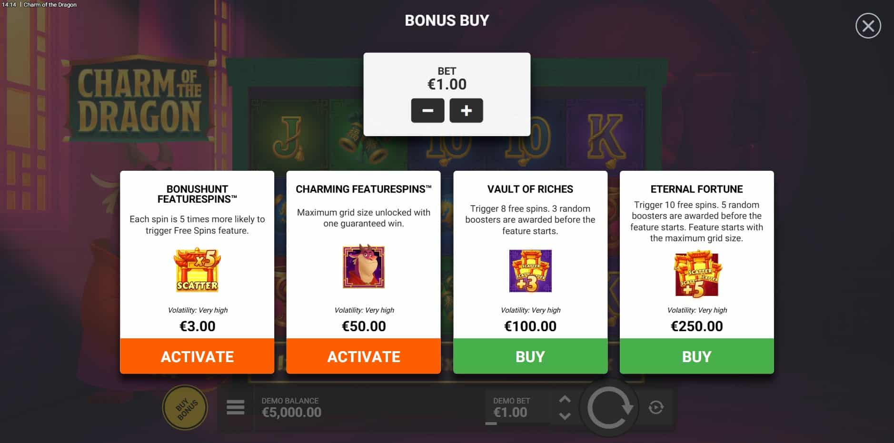Click the Demo Balance display
Screen dimensions: 894x443
(291, 408)
